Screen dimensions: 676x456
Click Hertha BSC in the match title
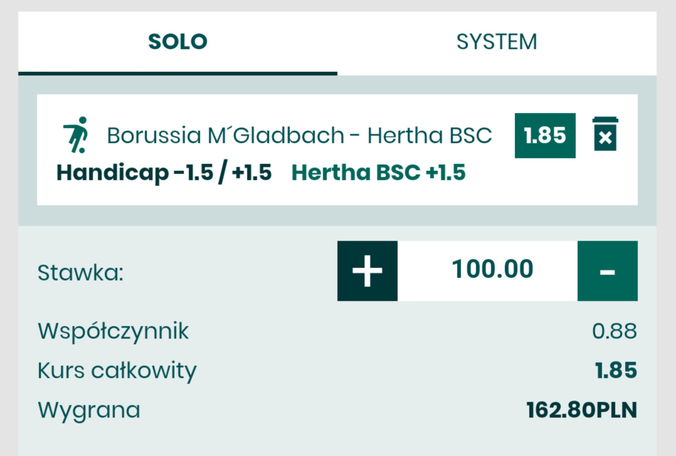point(429,136)
